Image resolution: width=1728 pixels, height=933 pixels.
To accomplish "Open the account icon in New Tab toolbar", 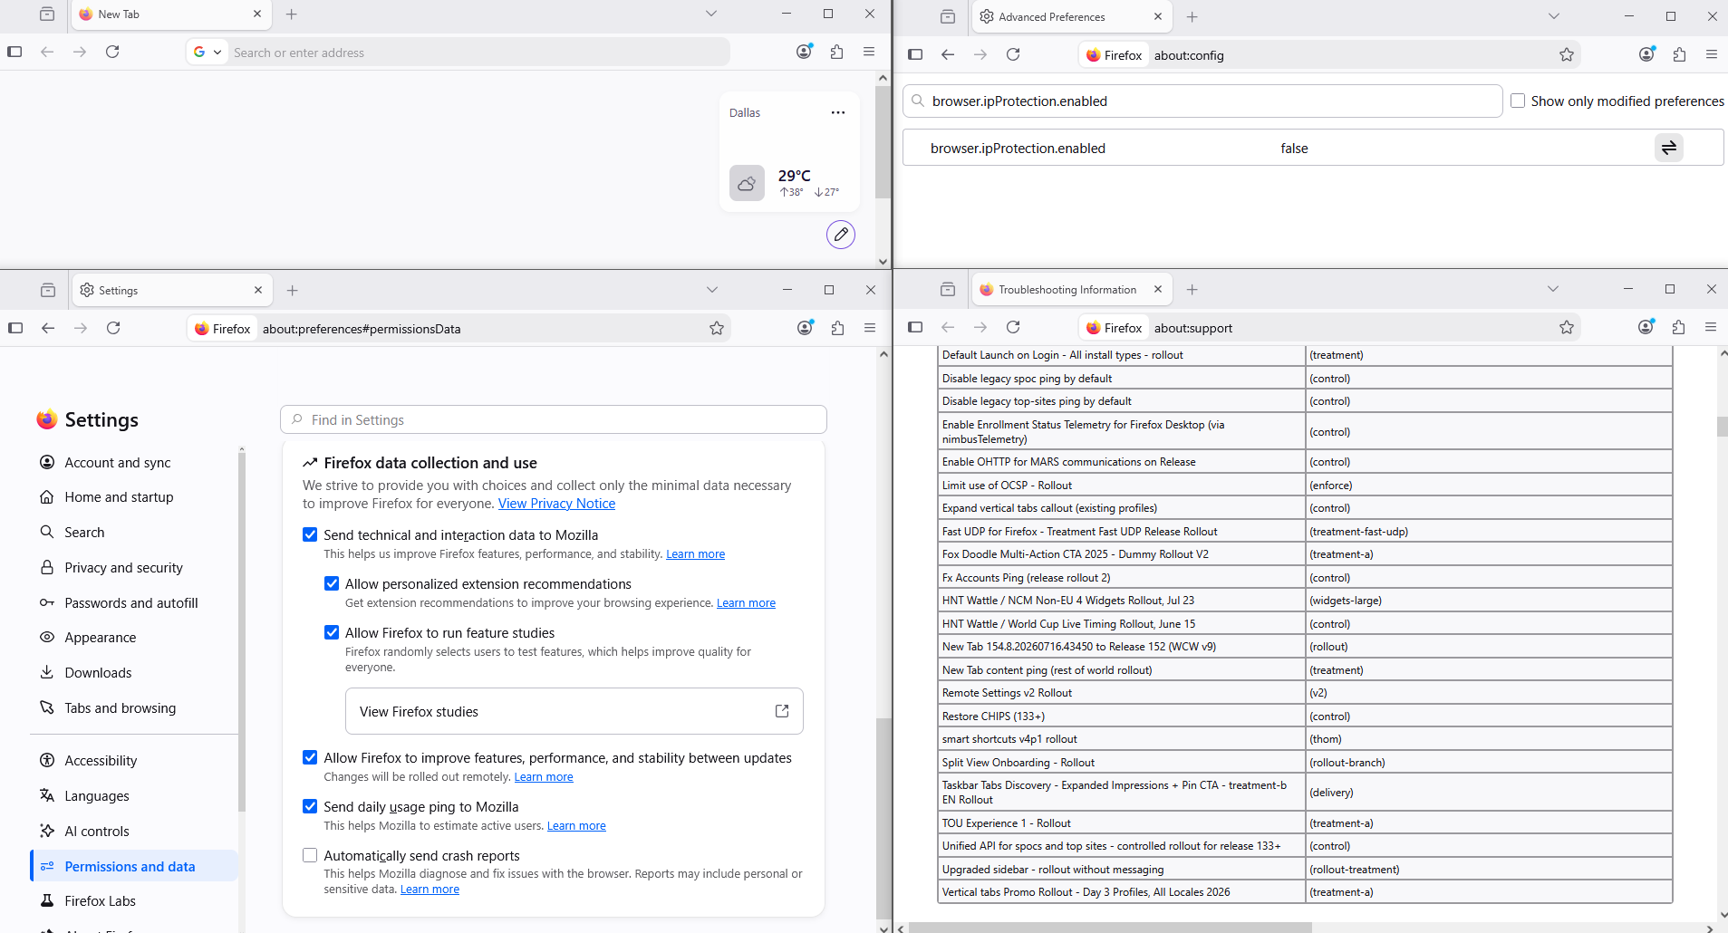I will (x=804, y=52).
